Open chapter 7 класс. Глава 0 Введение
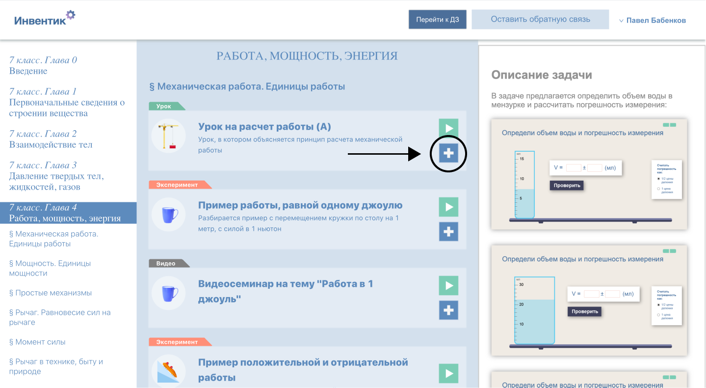This screenshot has height=388, width=706. tap(43, 65)
